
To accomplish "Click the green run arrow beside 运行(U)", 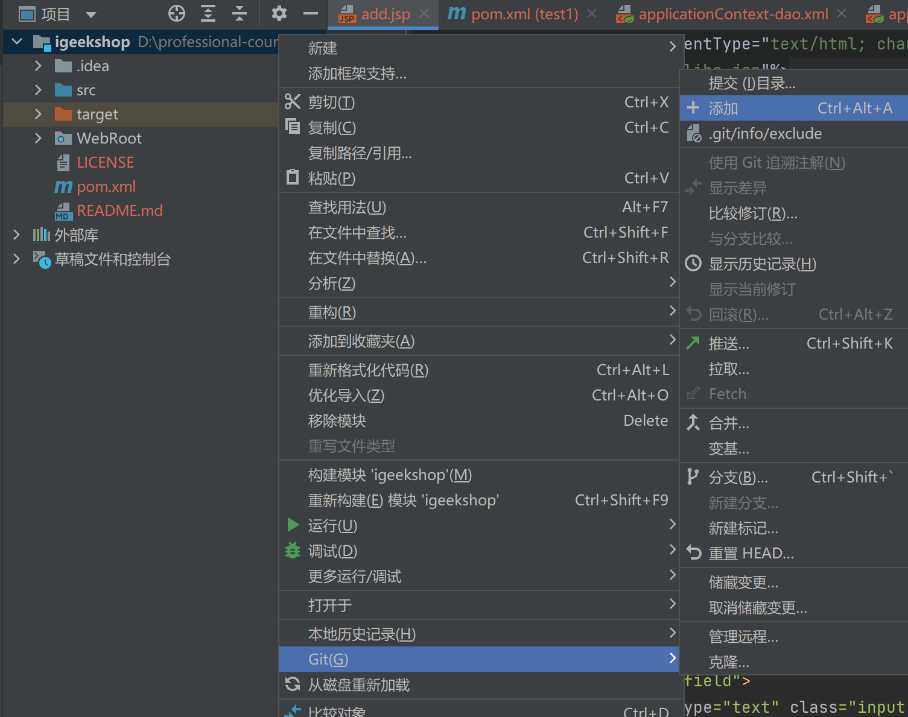I will (x=293, y=525).
